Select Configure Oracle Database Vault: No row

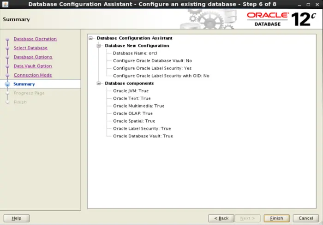click(x=152, y=61)
